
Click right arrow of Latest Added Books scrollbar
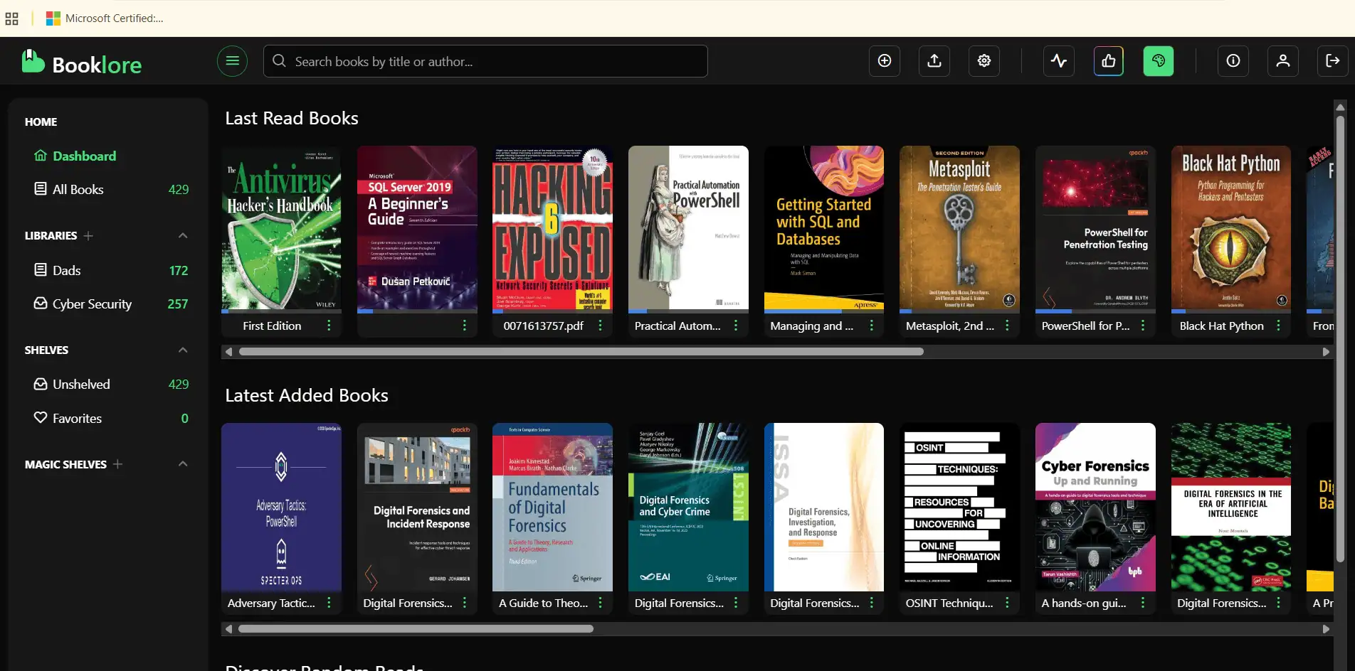pos(1326,629)
